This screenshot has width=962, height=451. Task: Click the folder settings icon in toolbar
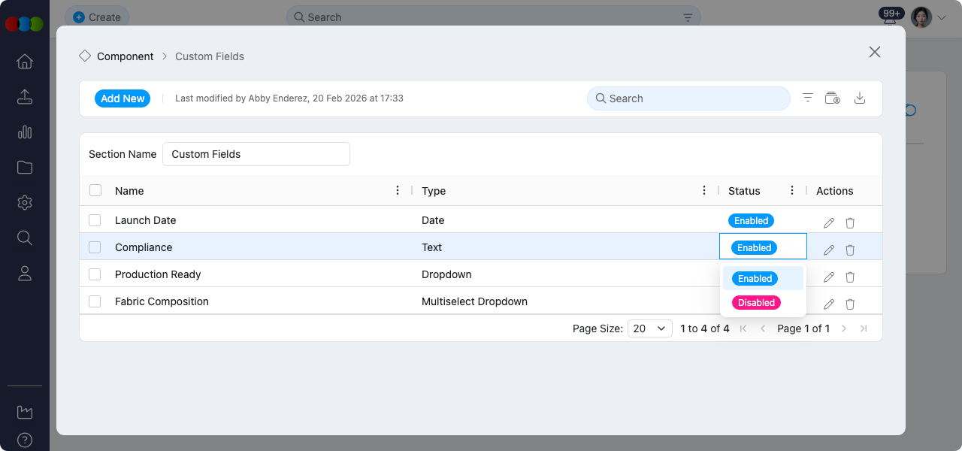click(832, 98)
